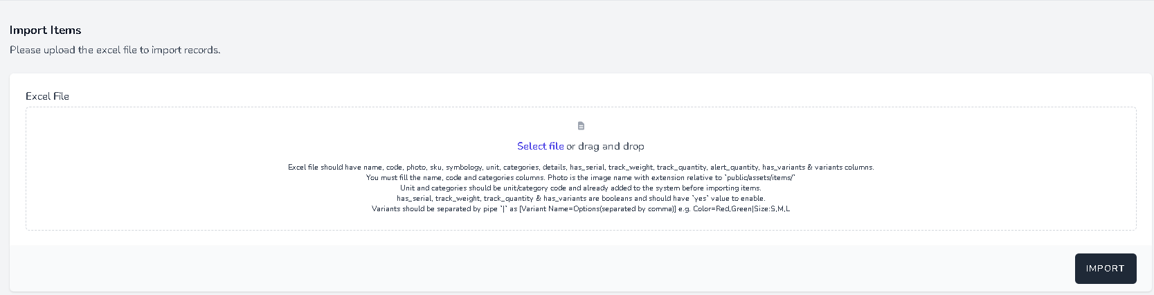Click the "Import Items" page heading

tap(46, 30)
